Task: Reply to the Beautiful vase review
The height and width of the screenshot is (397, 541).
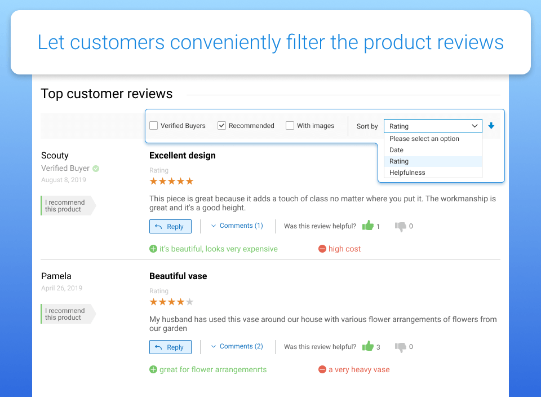Action: [x=170, y=347]
